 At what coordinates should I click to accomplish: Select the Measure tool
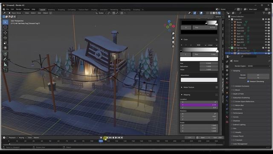click(6, 65)
